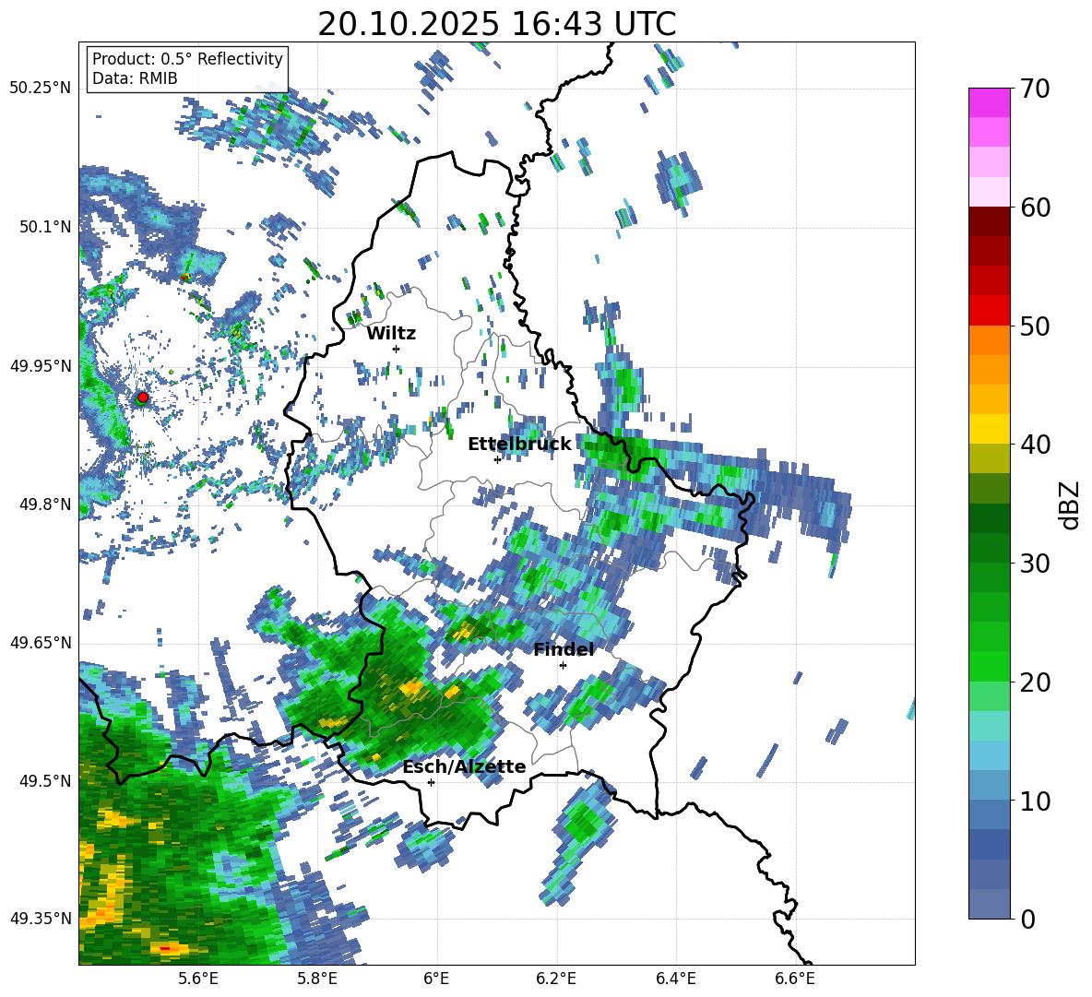Click the colorbar tick value 10
This screenshot has height=997, width=1092.
1035,801
